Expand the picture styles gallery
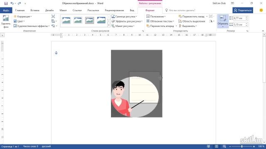 109,25
